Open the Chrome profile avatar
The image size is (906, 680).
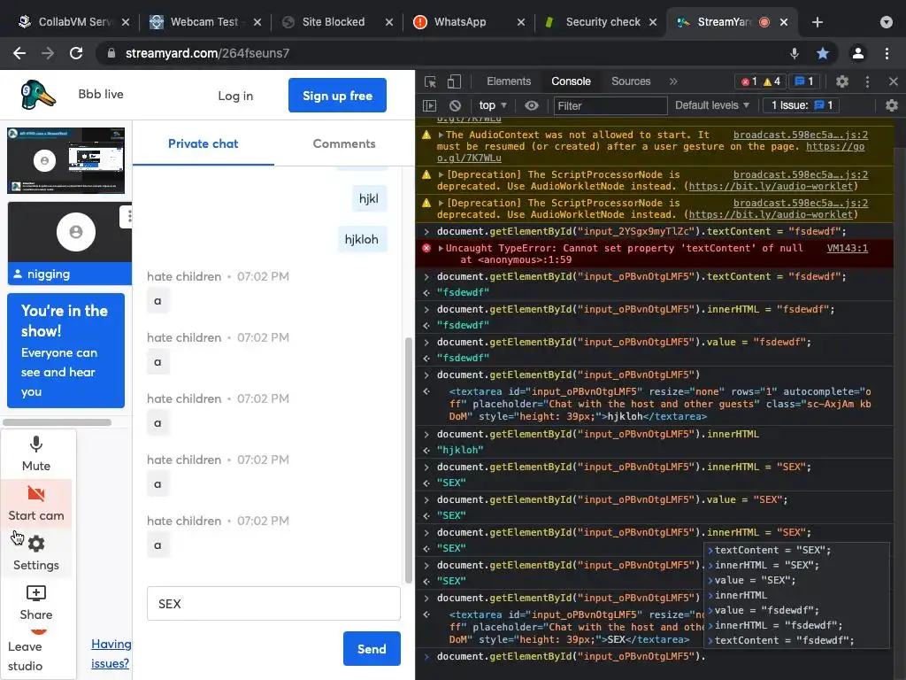pyautogui.click(x=858, y=53)
